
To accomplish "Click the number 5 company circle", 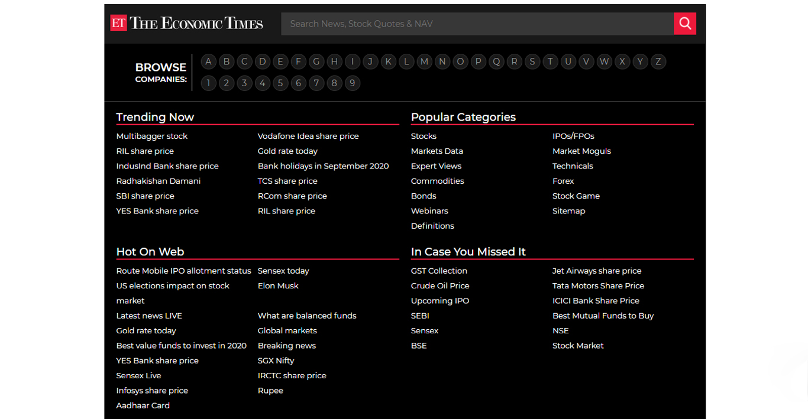I will 280,83.
